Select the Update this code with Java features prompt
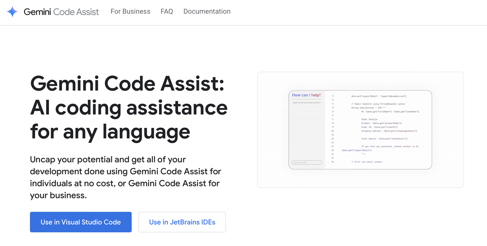Image resolution: width=487 pixels, height=246 pixels. 306,103
